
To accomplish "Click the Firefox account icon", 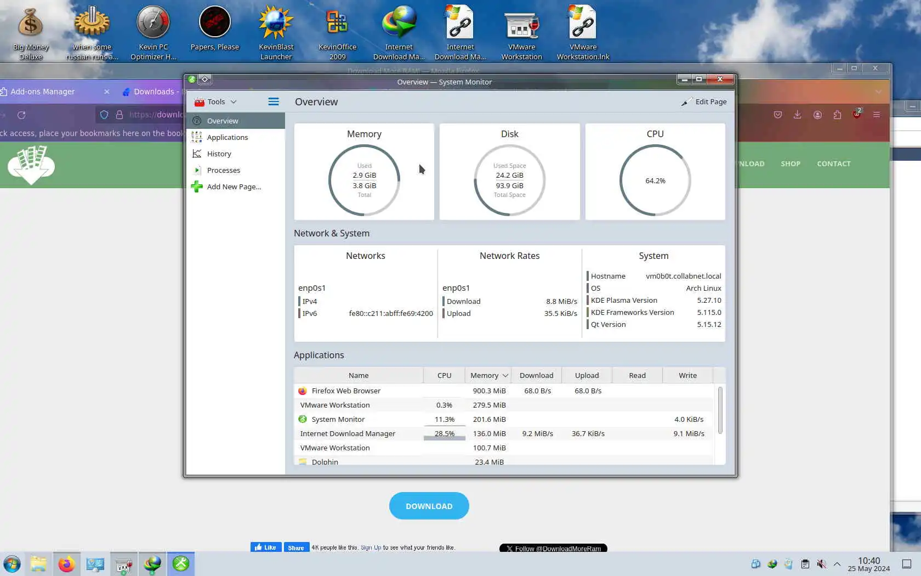I will pyautogui.click(x=817, y=115).
